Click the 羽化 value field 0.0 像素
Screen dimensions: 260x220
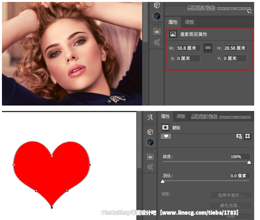(240, 175)
